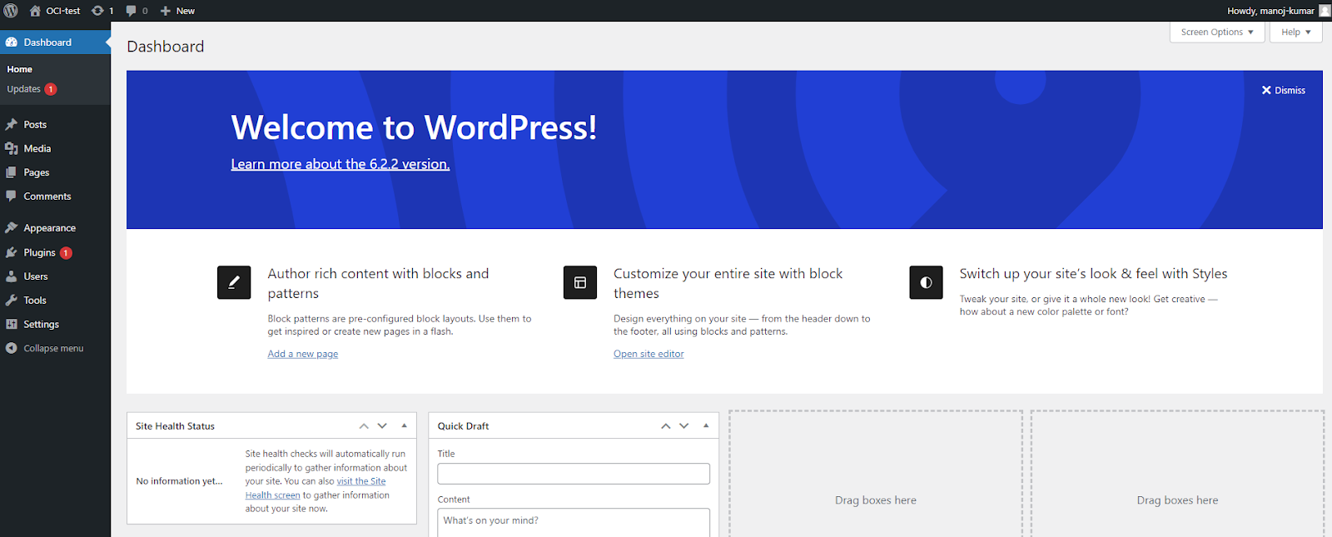The image size is (1332, 537).
Task: Follow the visit the Site Health screen link
Action: (316, 488)
